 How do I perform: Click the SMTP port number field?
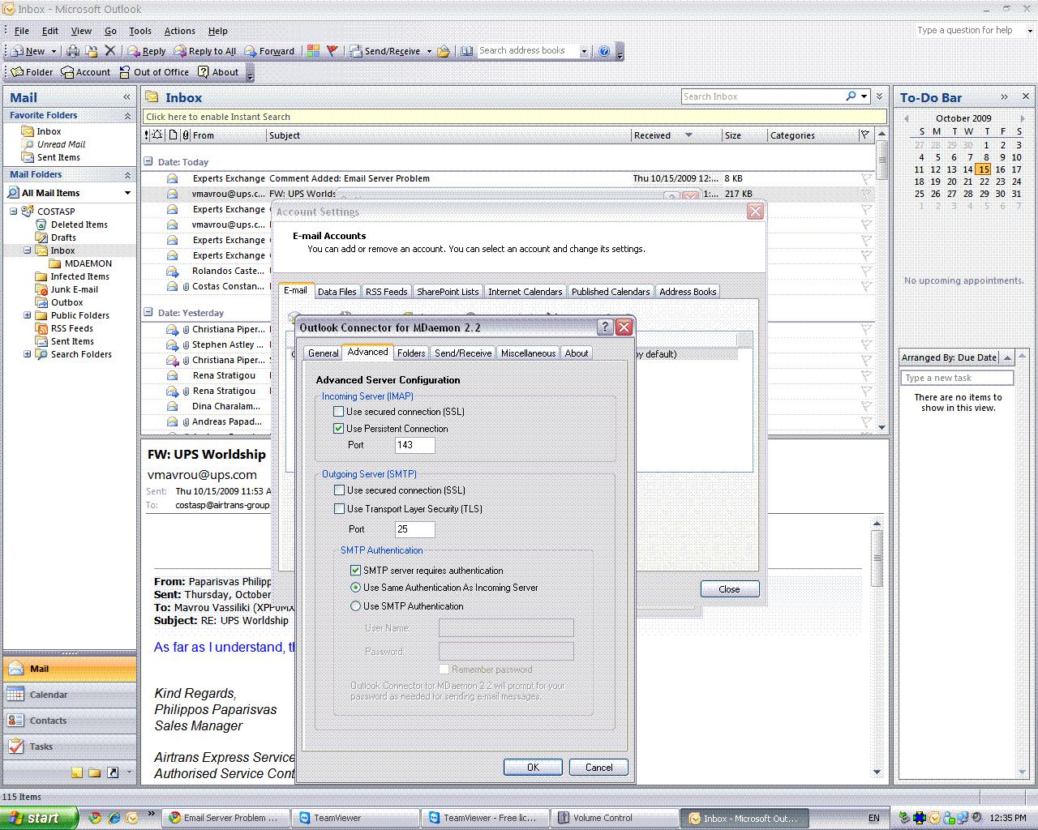tap(414, 529)
